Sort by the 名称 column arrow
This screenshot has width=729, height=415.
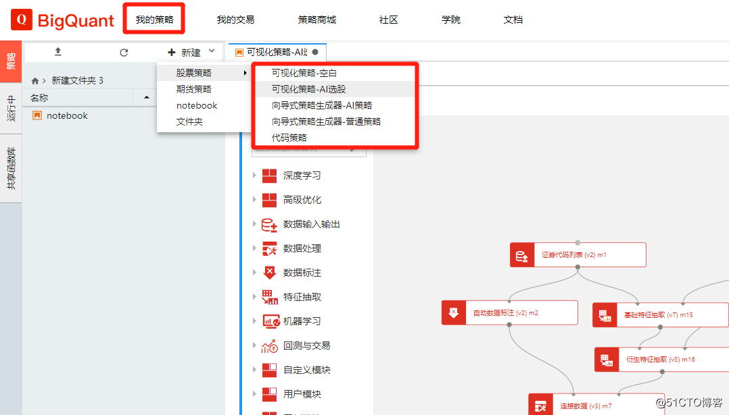pyautogui.click(x=147, y=97)
